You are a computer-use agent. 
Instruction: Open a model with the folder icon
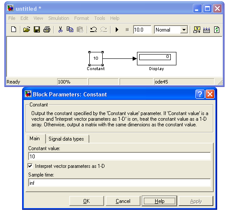click(26, 29)
